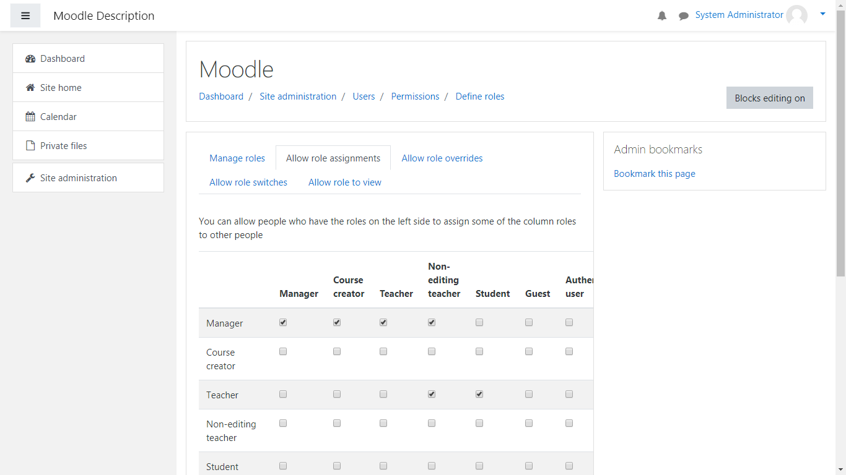Check Course creator row's Guest checkbox

(x=529, y=351)
